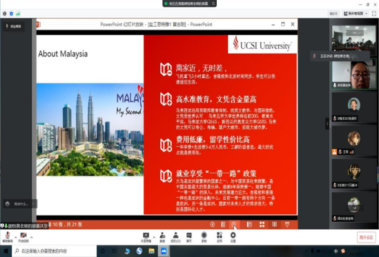Open the share screen button
Screen dimensions: 379x257
146,237
